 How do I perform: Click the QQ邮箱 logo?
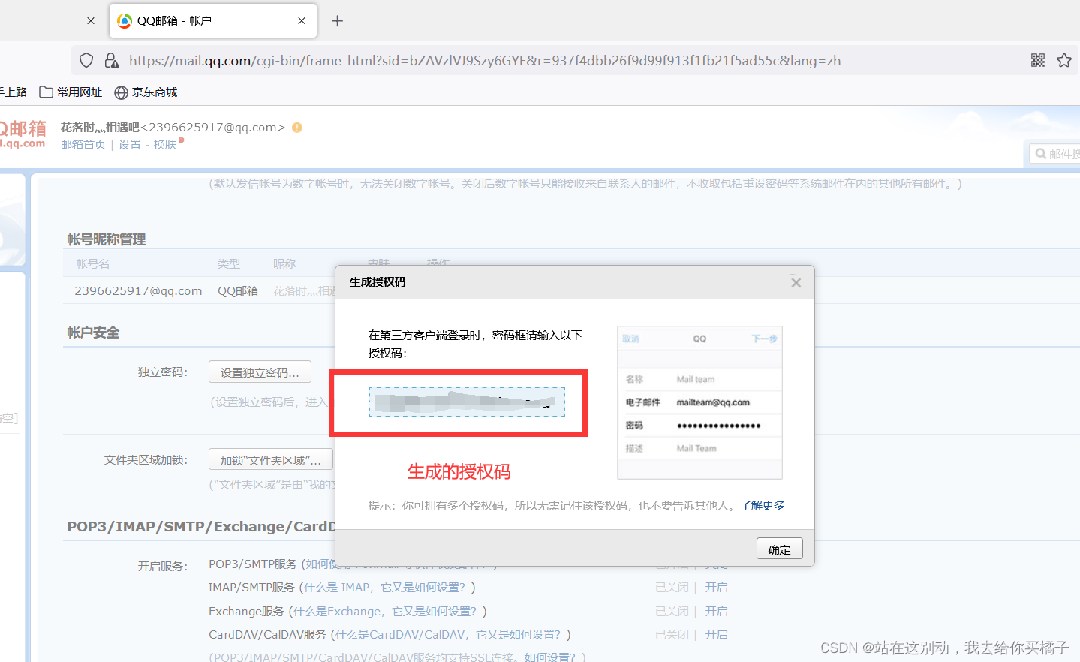click(24, 131)
